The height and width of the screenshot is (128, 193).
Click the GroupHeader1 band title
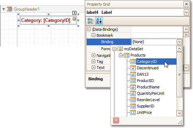[x=27, y=9]
